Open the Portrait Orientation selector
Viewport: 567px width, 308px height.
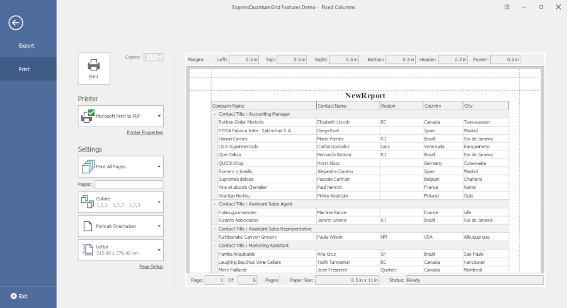(120, 225)
